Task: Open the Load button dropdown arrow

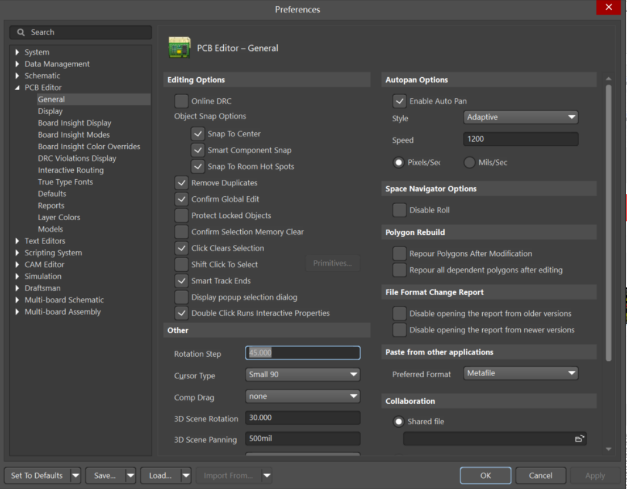Action: point(186,476)
